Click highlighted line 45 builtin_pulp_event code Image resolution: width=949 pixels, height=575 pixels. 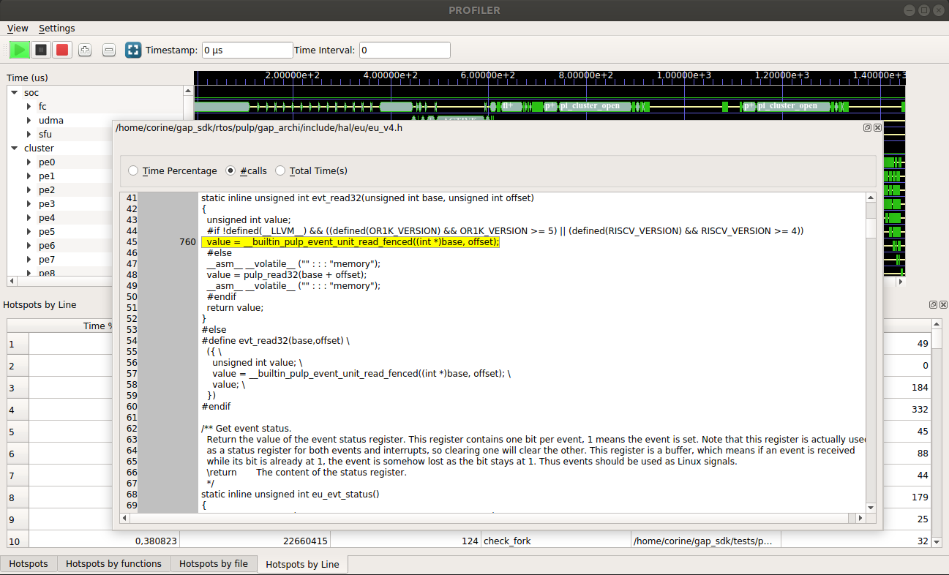(350, 242)
